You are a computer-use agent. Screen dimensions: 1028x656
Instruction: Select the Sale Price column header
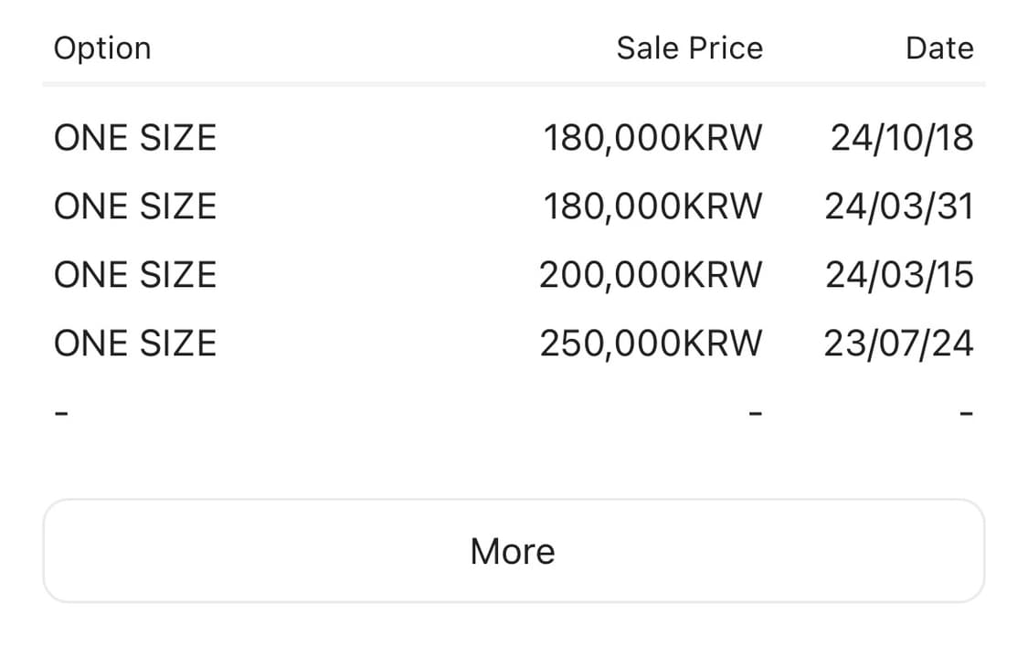[x=689, y=48]
